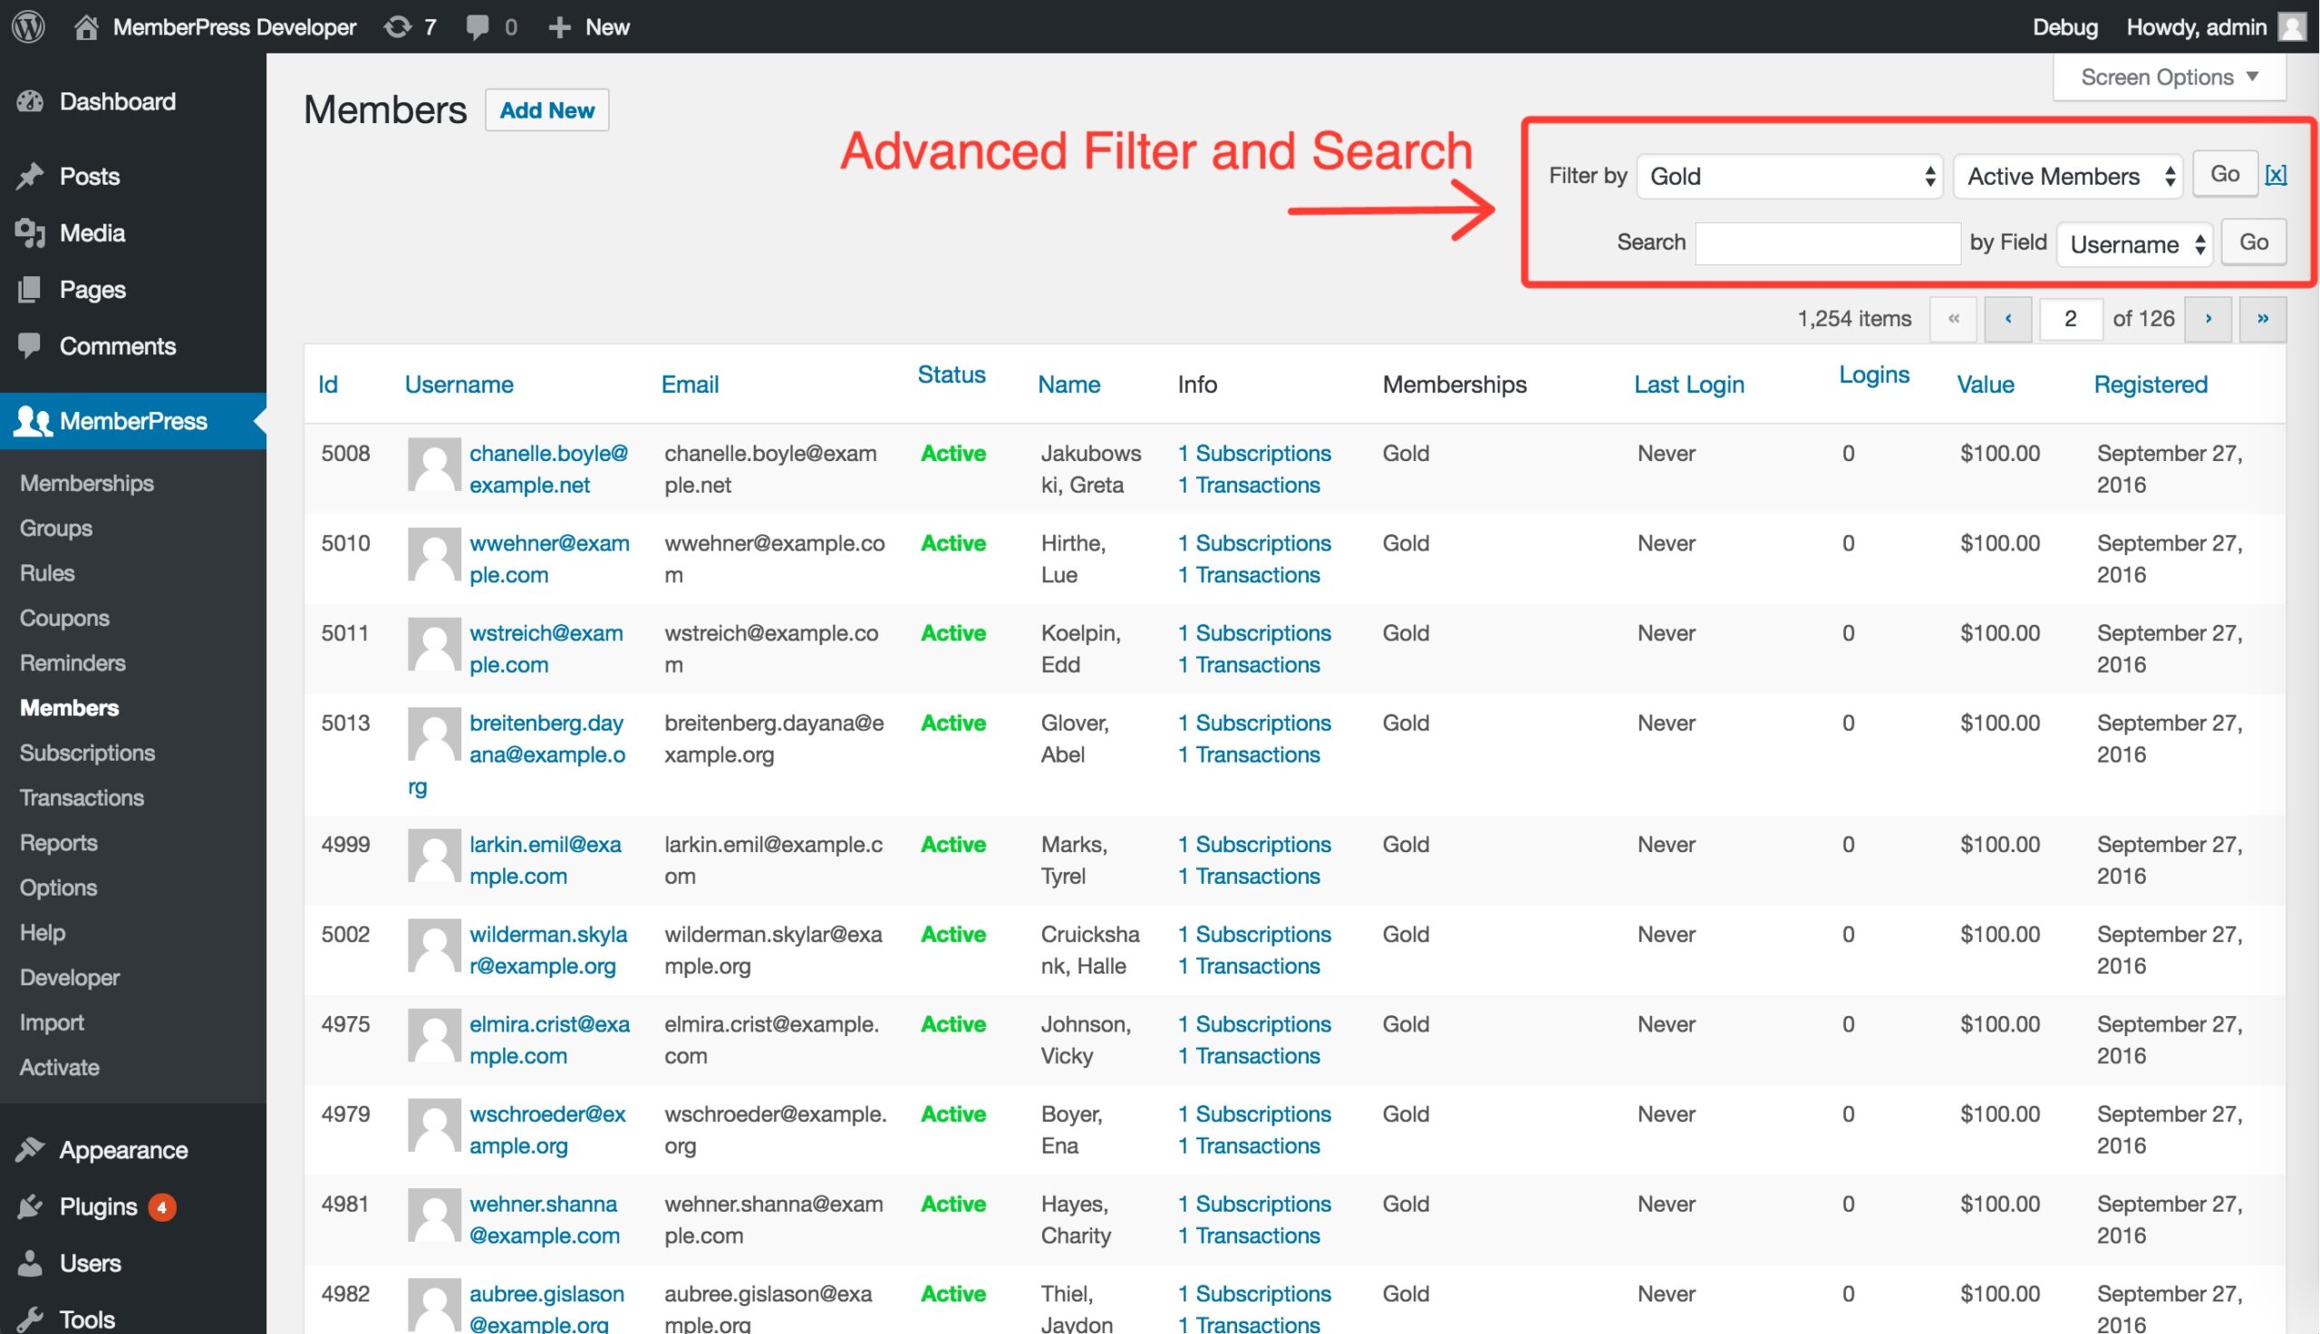The width and height of the screenshot is (2320, 1334).
Task: Click Go button next to Username field
Action: coord(2254,242)
